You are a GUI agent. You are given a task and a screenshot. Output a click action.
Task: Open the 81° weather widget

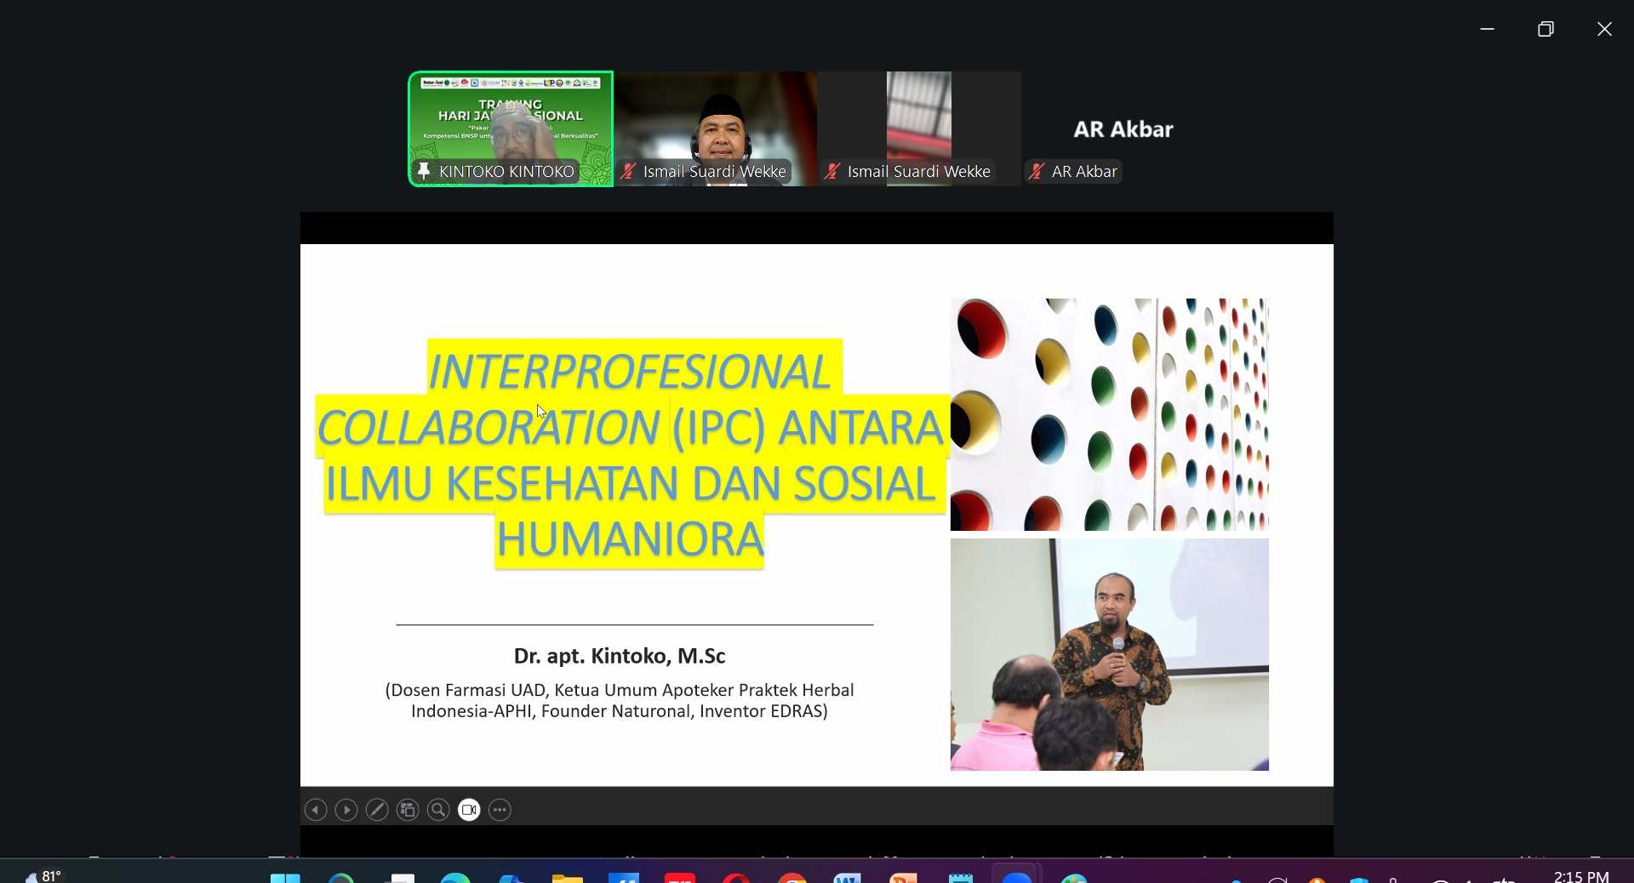coord(42,876)
